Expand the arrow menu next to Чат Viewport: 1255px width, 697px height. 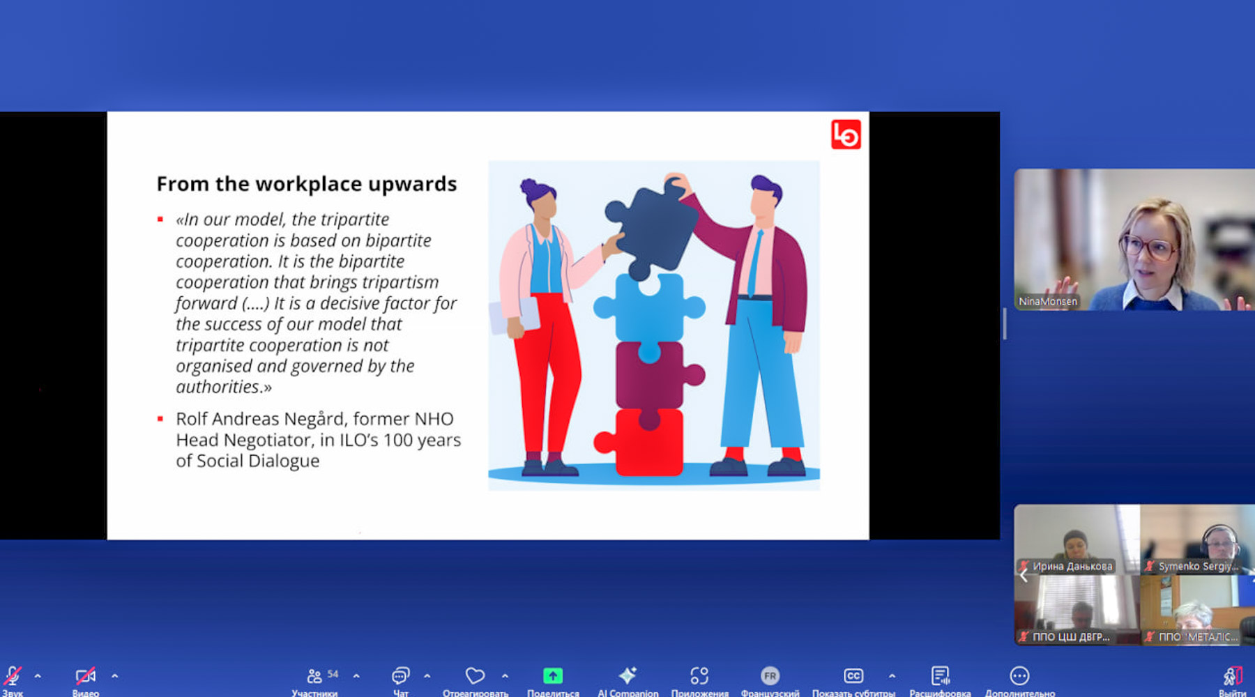pyautogui.click(x=427, y=676)
